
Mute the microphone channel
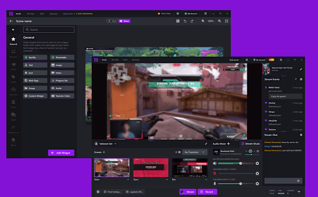pos(215,183)
